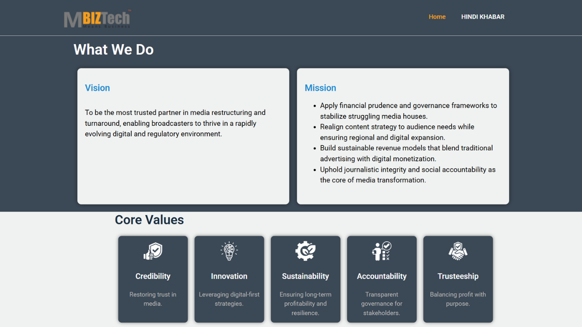Viewport: 582px width, 327px height.
Task: Click the Mission heading
Action: (321, 88)
